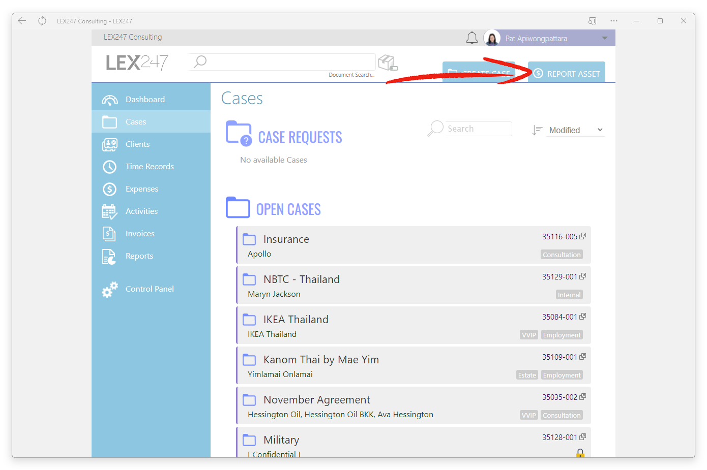Click client name 'Maryn Jackson'
The width and height of the screenshot is (707, 470).
[274, 294]
